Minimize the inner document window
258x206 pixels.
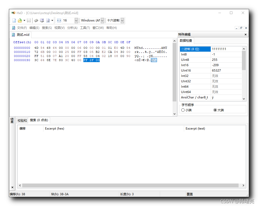[x=237, y=28]
